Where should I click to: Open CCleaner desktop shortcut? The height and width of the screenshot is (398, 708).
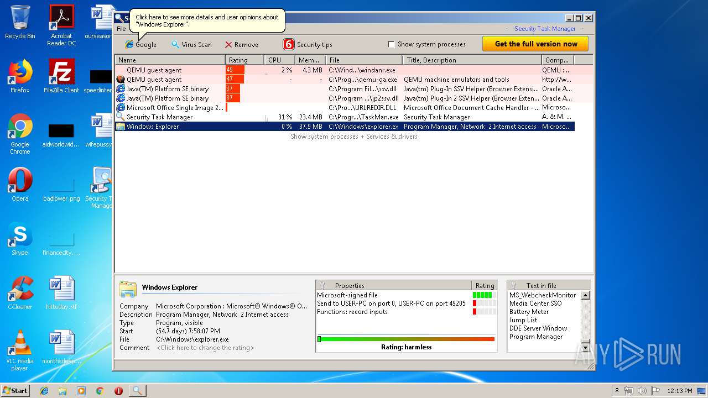(x=20, y=293)
